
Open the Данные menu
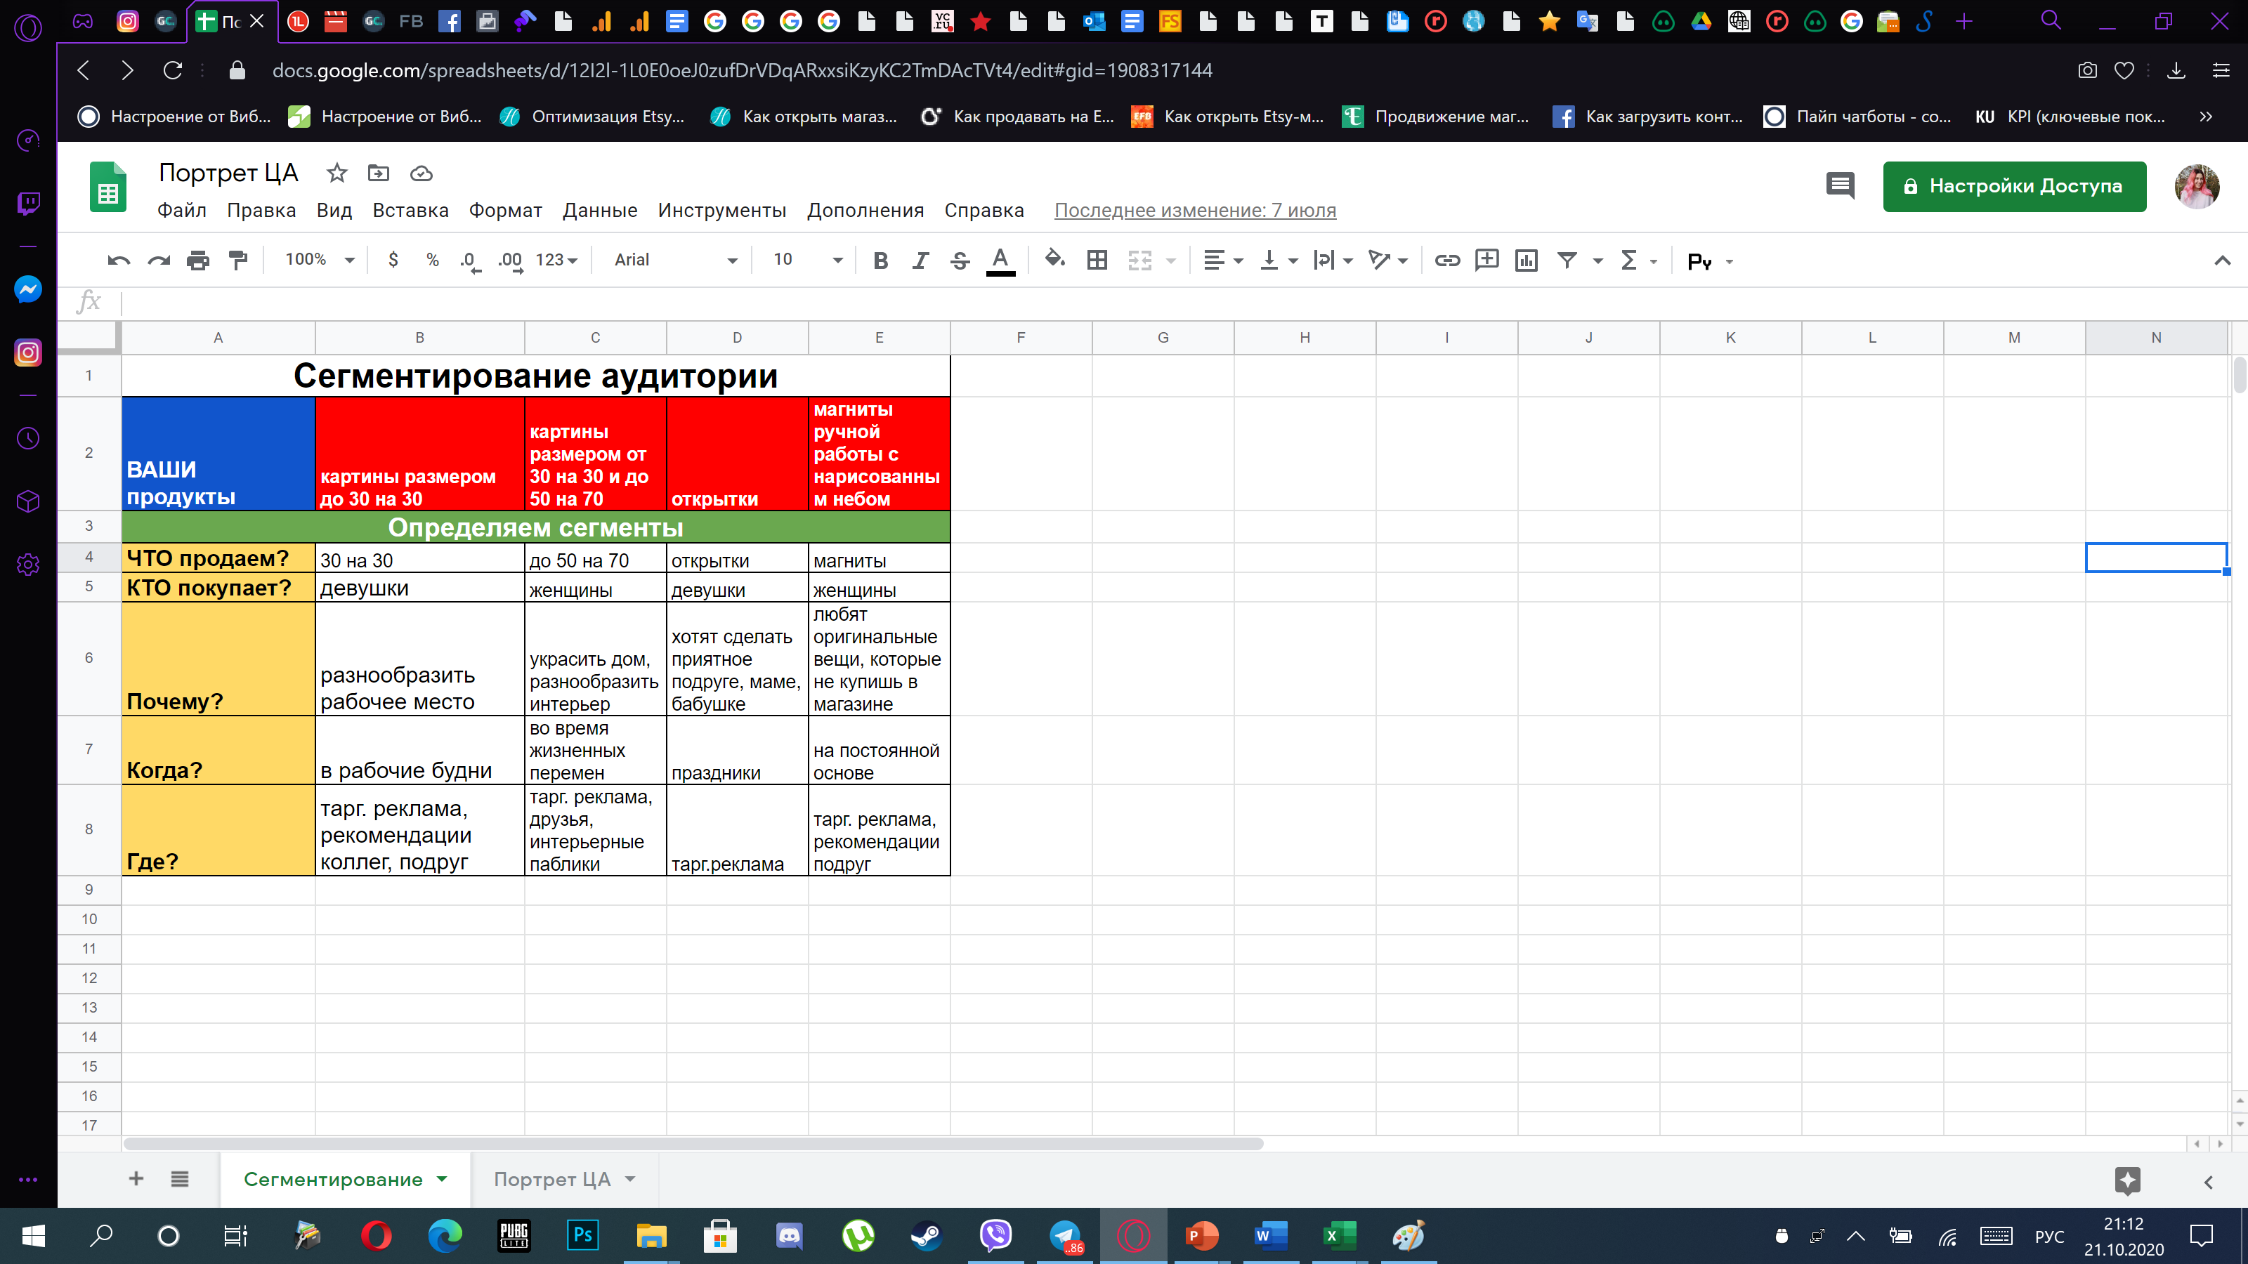[x=599, y=210]
